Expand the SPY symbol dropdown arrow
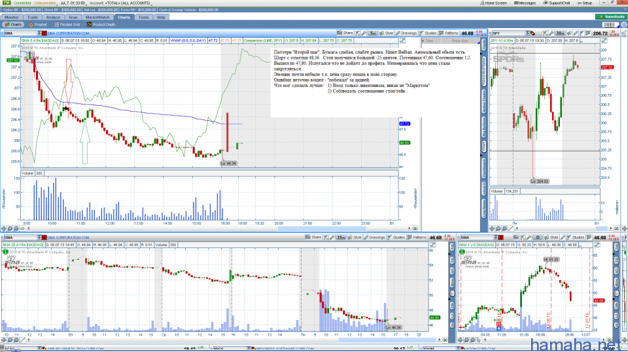Screen dimensions: 628x352 [527, 33]
